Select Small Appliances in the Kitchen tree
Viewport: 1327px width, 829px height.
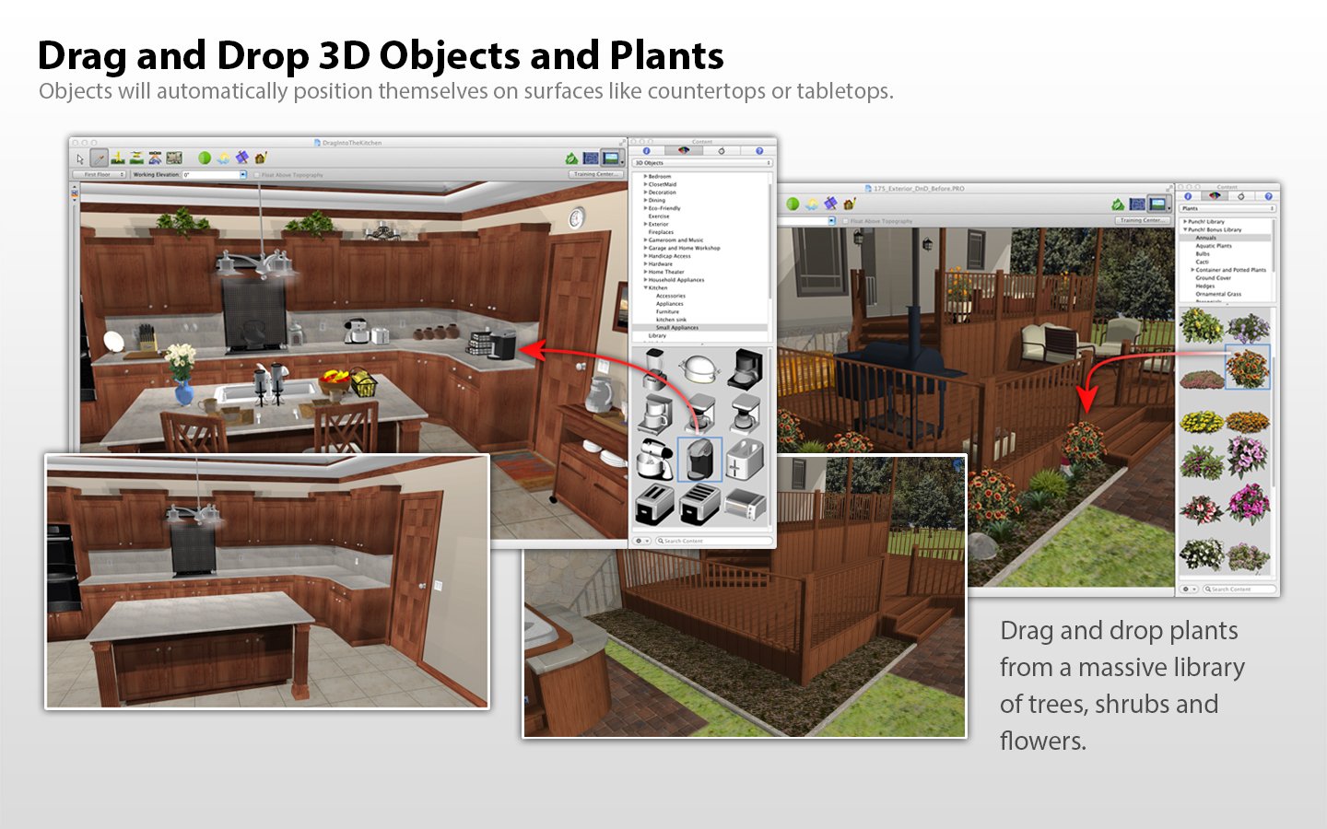click(677, 327)
